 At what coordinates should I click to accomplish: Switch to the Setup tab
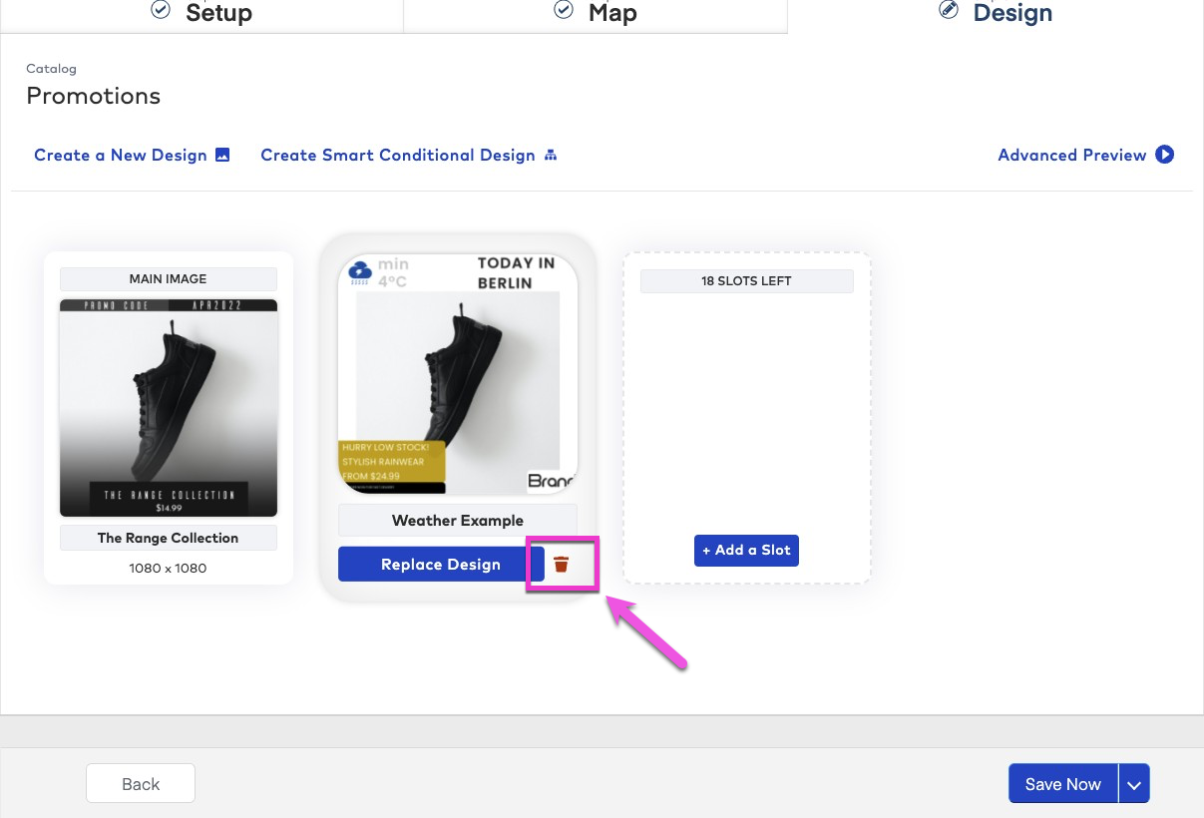[x=218, y=14]
